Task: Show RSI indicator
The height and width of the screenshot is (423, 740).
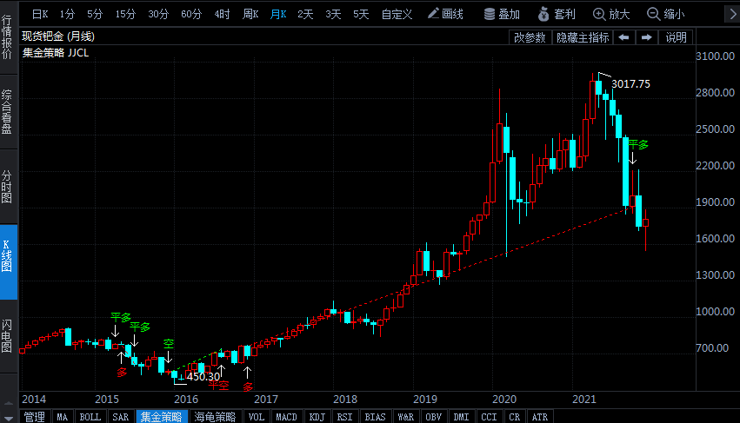Action: tap(344, 417)
